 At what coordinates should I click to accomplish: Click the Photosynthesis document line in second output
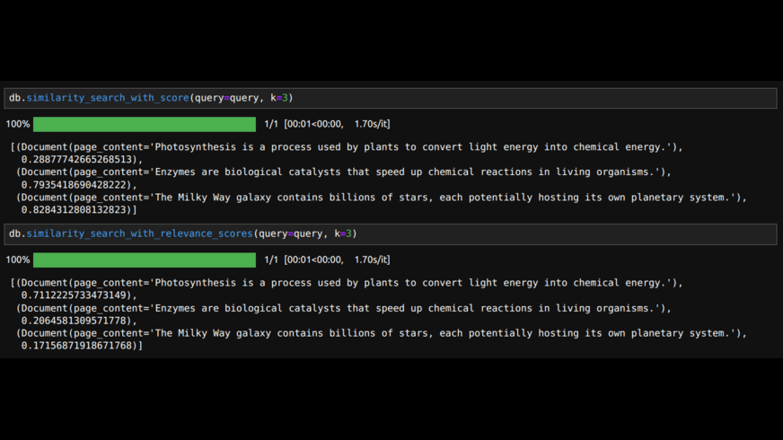[346, 283]
